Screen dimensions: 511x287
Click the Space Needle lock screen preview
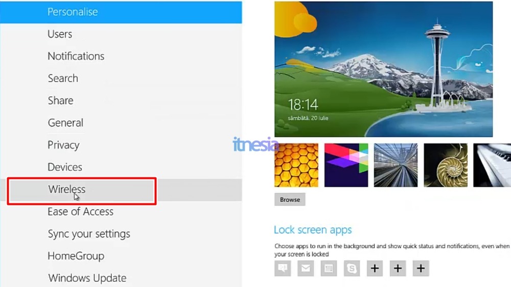click(x=384, y=69)
